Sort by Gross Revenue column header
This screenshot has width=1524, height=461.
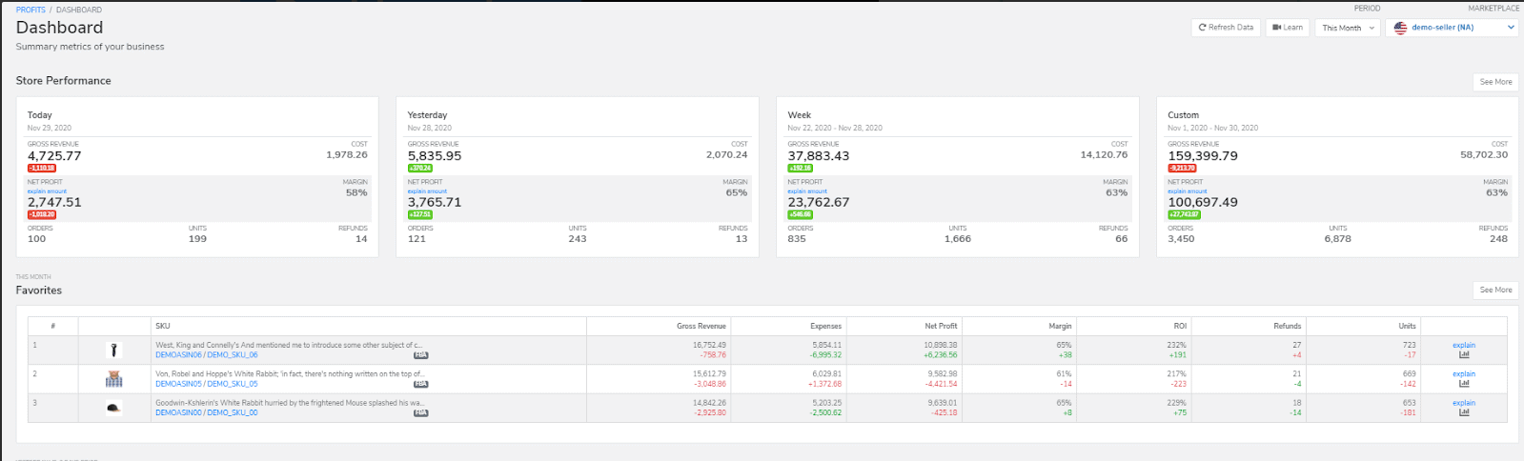(x=701, y=326)
